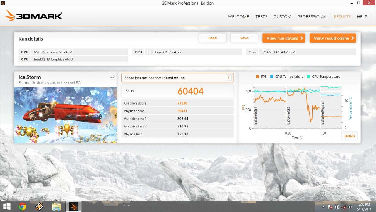Open the network status tray icon
This screenshot has width=376, height=212.
tap(343, 207)
